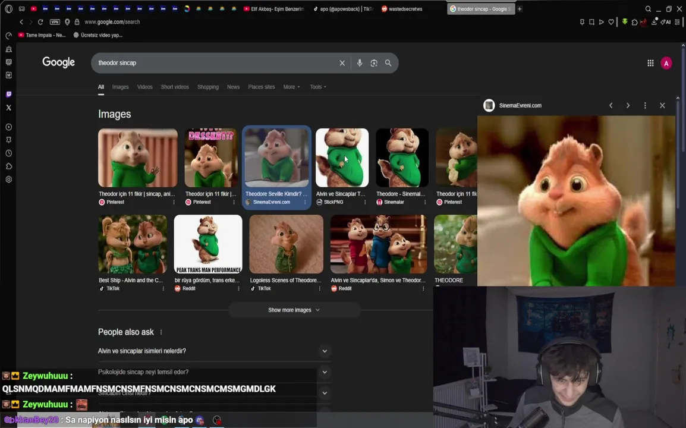Open the Tame Impala bookmark
The height and width of the screenshot is (428, 686).
pos(42,35)
